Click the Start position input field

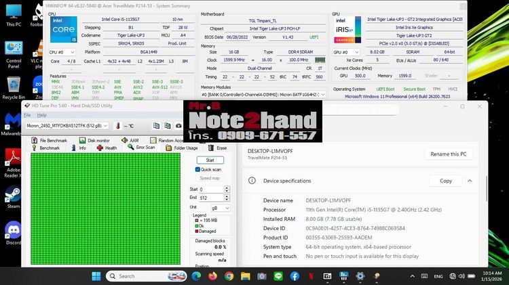click(x=211, y=189)
